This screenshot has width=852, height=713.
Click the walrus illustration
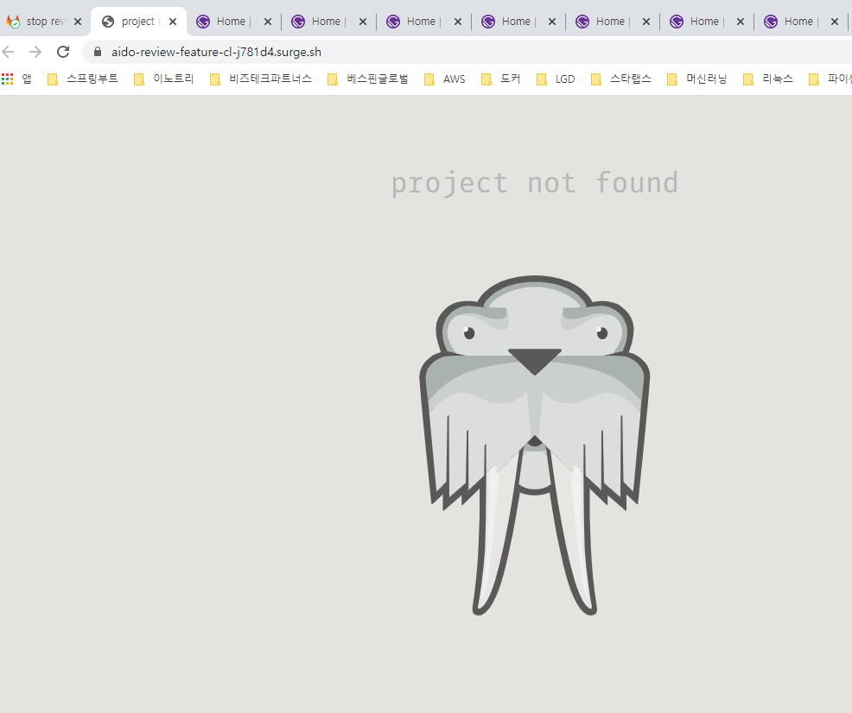[535, 445]
